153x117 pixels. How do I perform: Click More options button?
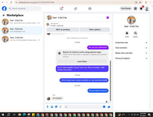click(x=95, y=30)
